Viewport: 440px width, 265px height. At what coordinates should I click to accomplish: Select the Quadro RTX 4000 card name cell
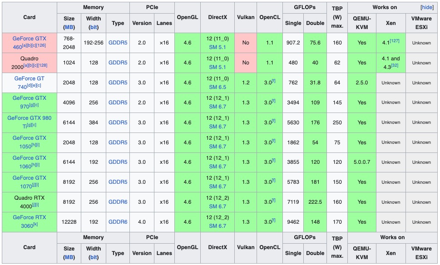[29, 202]
